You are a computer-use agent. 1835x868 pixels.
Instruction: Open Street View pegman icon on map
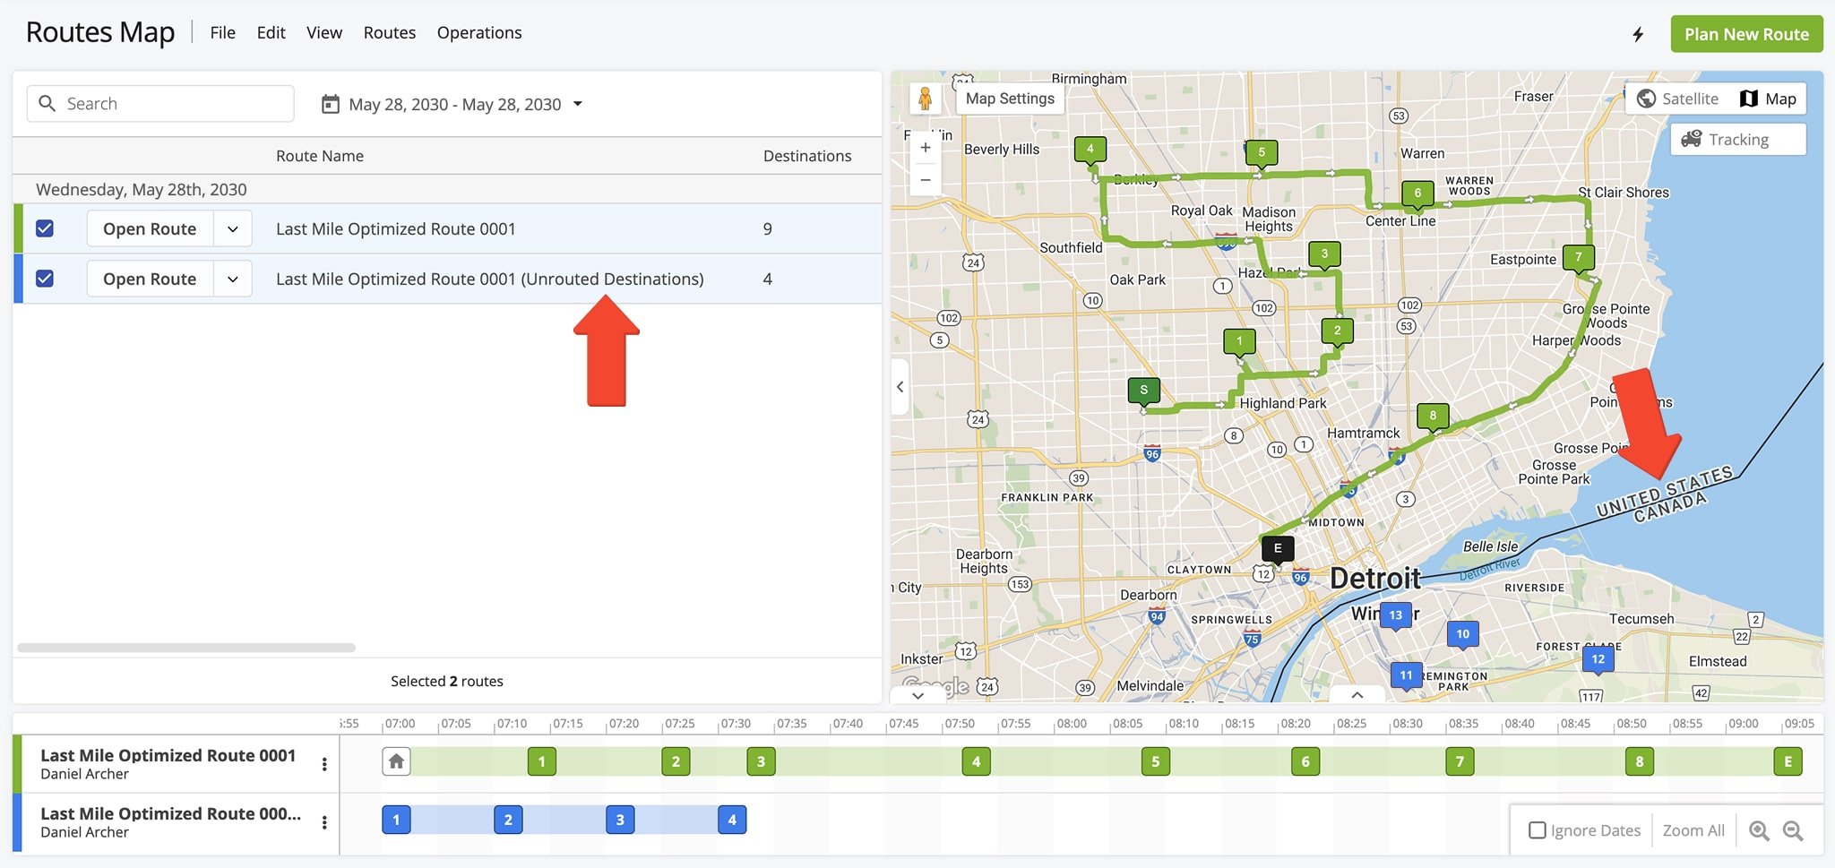point(926,99)
